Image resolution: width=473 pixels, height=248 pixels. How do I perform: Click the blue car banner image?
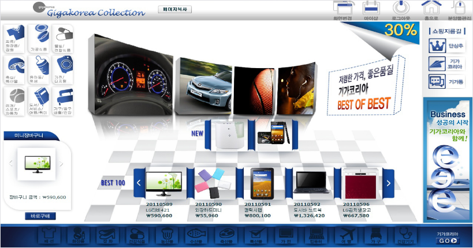(x=204, y=86)
